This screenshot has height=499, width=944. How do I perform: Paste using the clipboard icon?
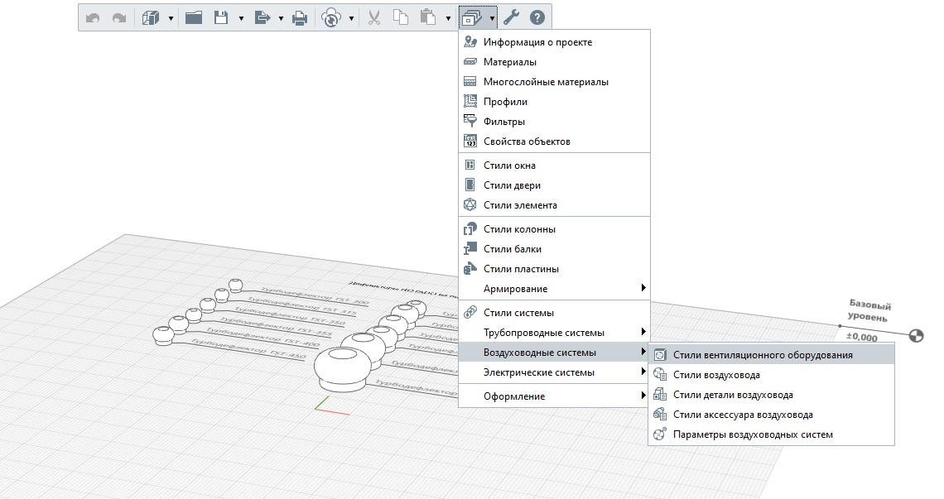click(x=427, y=17)
